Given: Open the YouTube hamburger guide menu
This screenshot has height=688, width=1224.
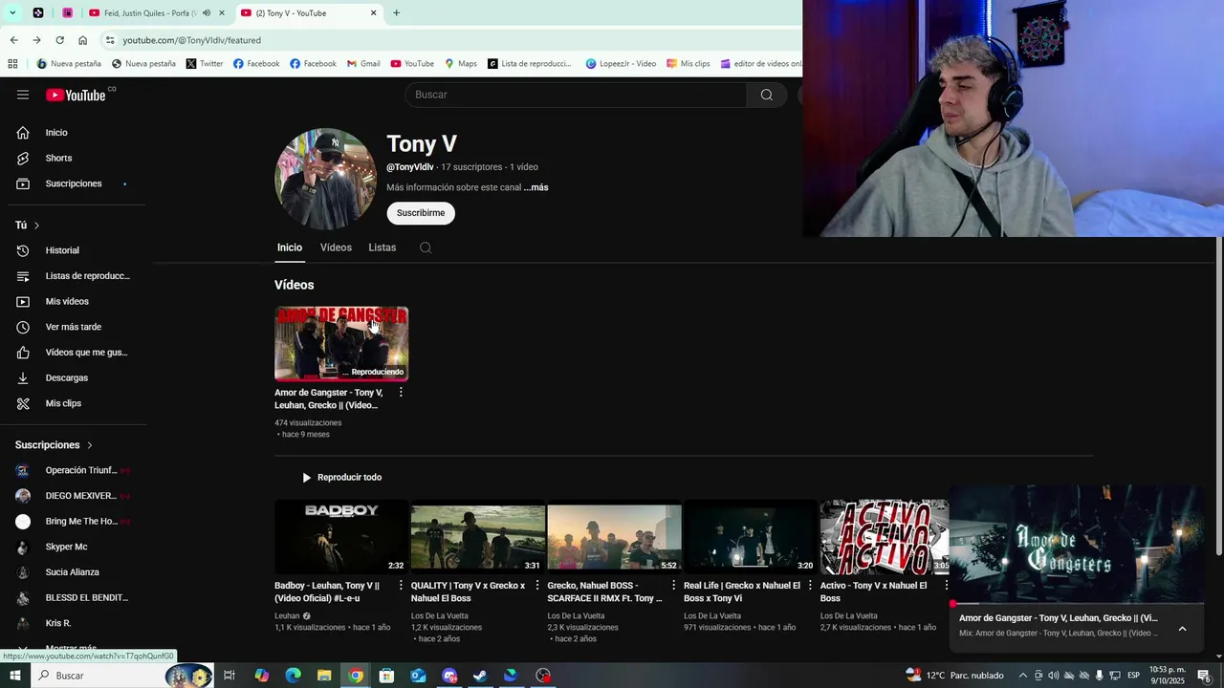Looking at the screenshot, I should point(23,95).
